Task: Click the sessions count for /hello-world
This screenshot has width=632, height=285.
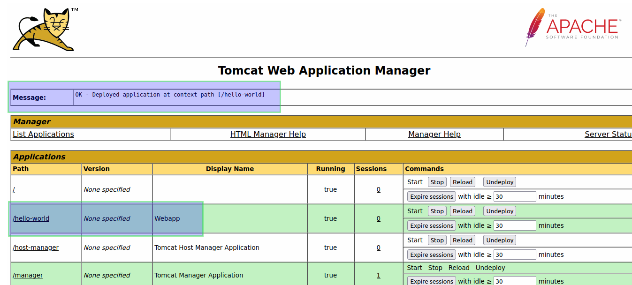Action: tap(379, 218)
